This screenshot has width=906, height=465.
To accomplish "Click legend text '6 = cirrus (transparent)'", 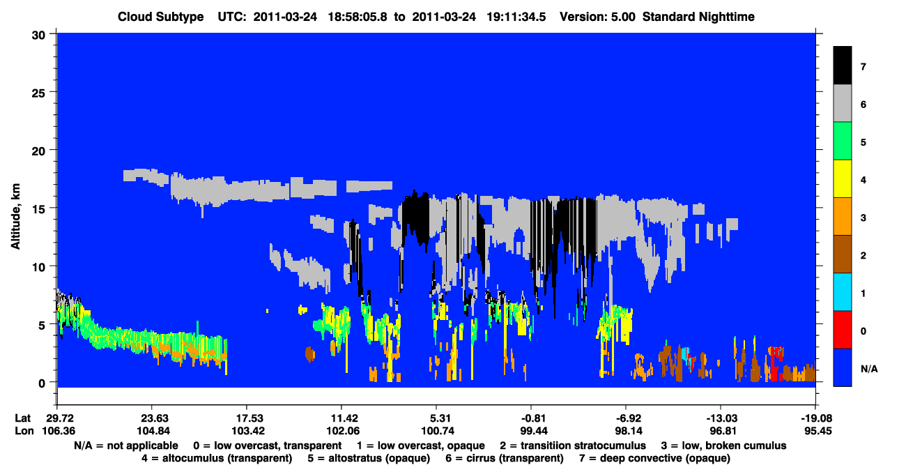I will click(x=506, y=458).
